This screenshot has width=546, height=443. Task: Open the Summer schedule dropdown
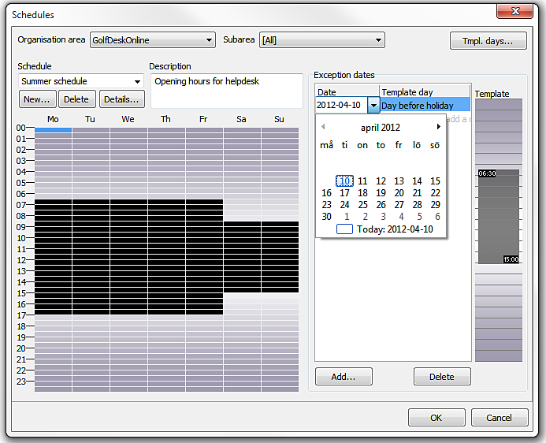click(x=137, y=81)
